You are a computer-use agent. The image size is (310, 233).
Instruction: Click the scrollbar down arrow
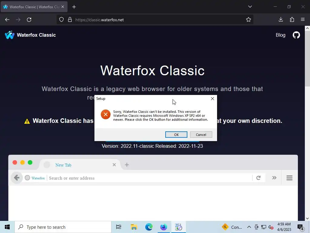[307, 218]
